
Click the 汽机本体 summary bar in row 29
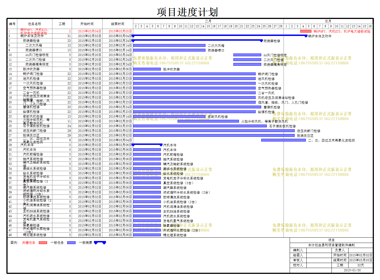pyautogui.click(x=147, y=145)
